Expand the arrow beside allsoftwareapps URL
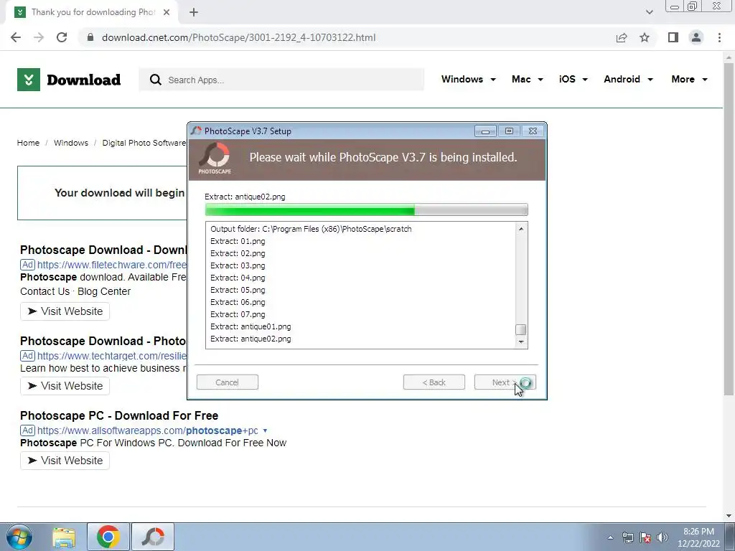The width and height of the screenshot is (735, 551). click(265, 430)
